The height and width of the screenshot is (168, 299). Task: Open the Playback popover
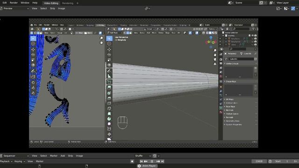pyautogui.click(x=6, y=161)
